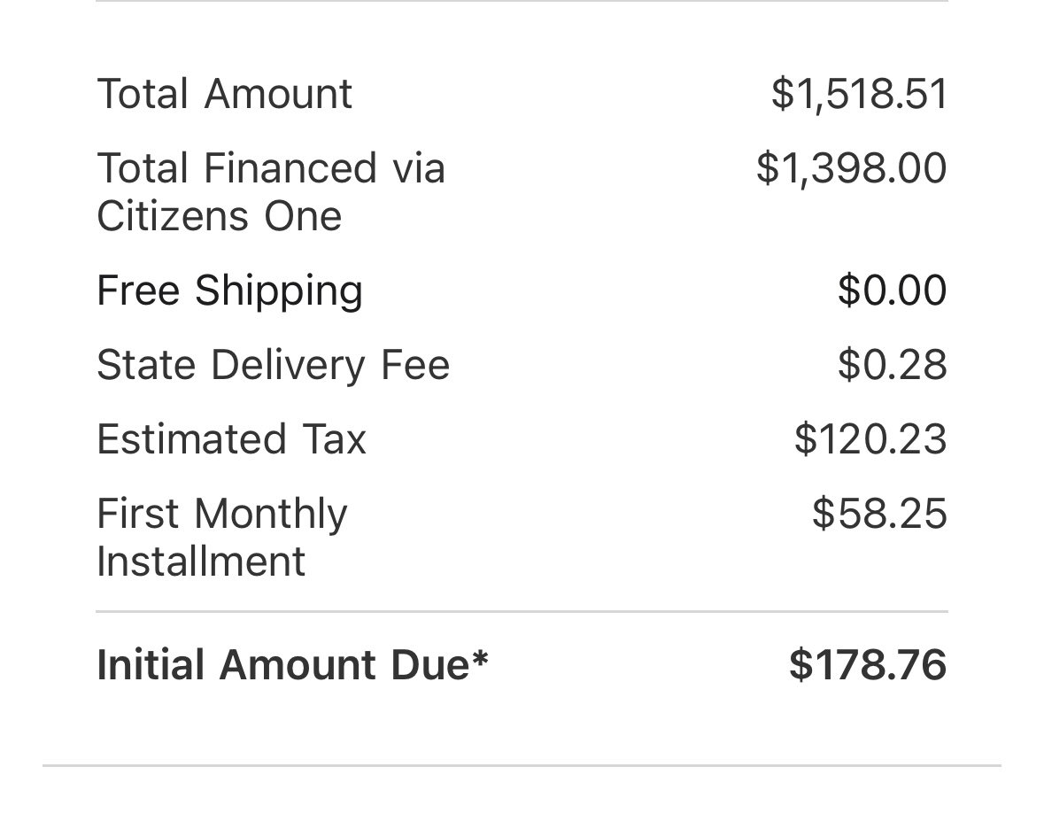
Task: Select the $1,398.00 financed amount
Action: point(852,167)
